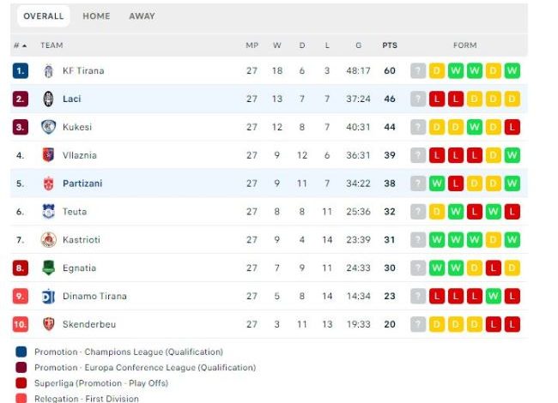The height and width of the screenshot is (403, 558).
Task: Click the KF Tirana club crest
Action: [x=48, y=70]
